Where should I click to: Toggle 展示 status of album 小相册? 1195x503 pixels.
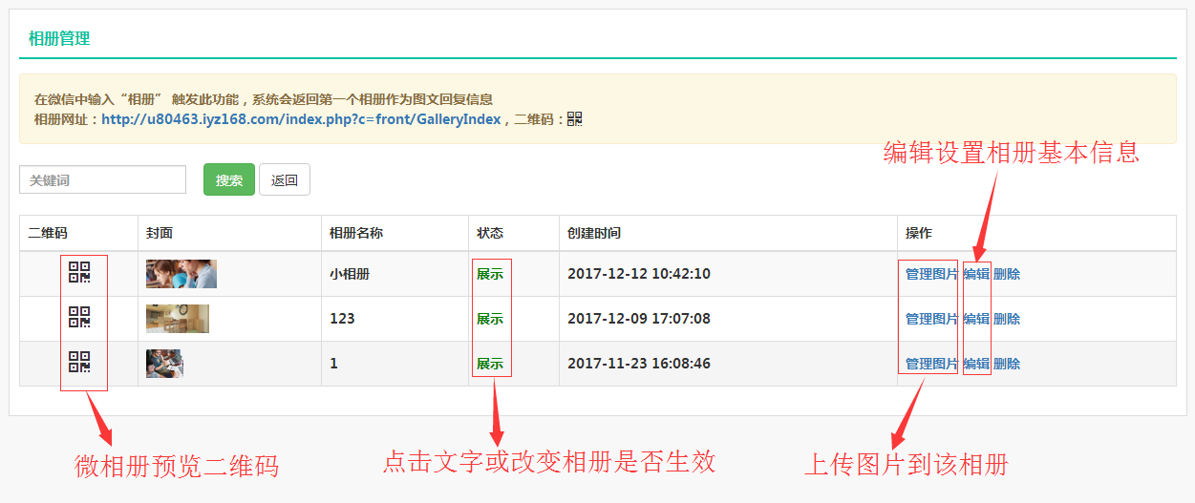tap(489, 274)
